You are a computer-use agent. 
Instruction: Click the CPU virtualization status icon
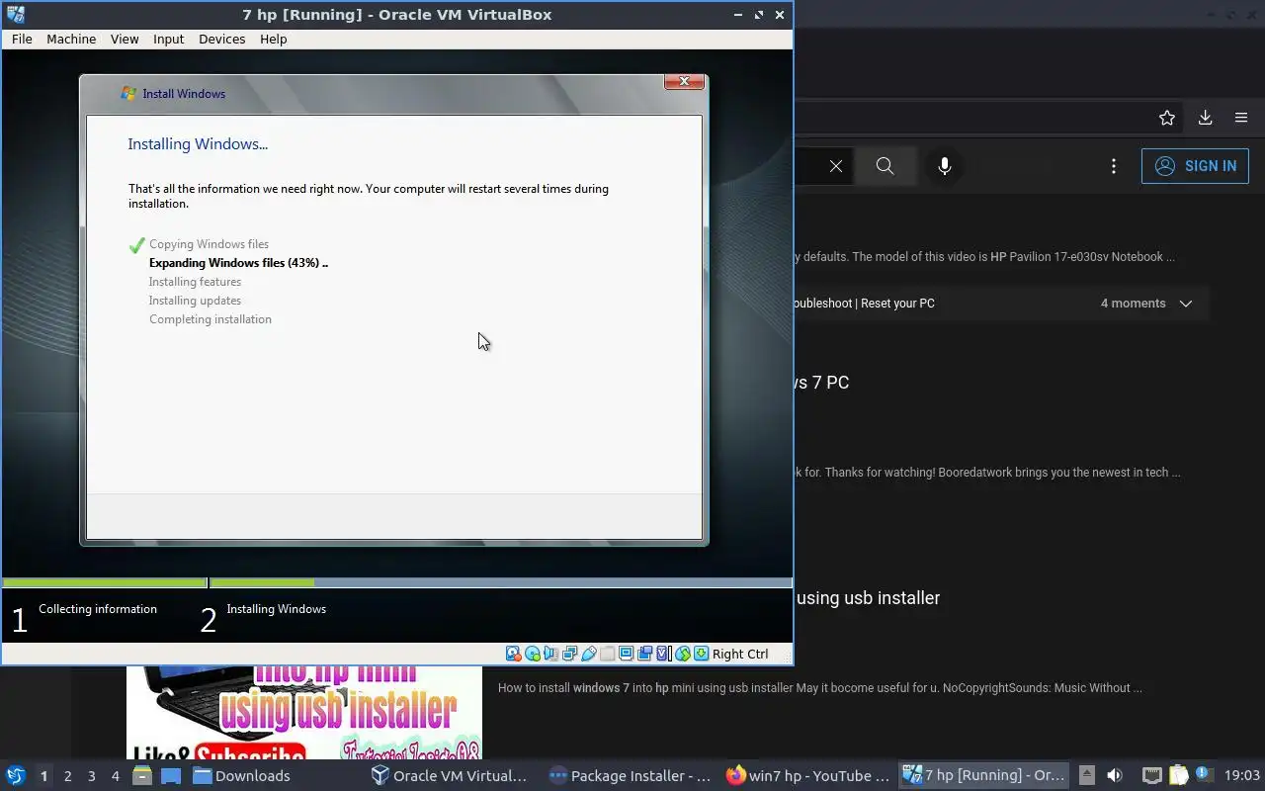pyautogui.click(x=663, y=654)
